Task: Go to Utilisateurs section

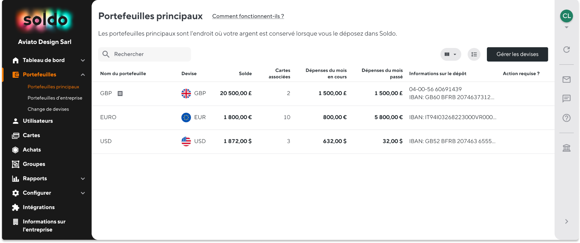Action: point(38,121)
